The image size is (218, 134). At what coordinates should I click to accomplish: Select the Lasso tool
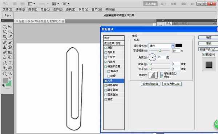click(5, 32)
